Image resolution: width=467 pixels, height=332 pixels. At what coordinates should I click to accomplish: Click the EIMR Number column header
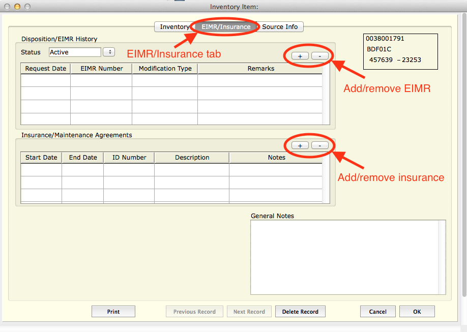pyautogui.click(x=101, y=68)
